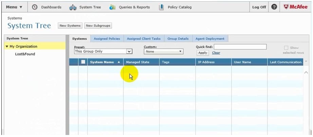Click the table options icon beside Last Communication

(x=306, y=62)
